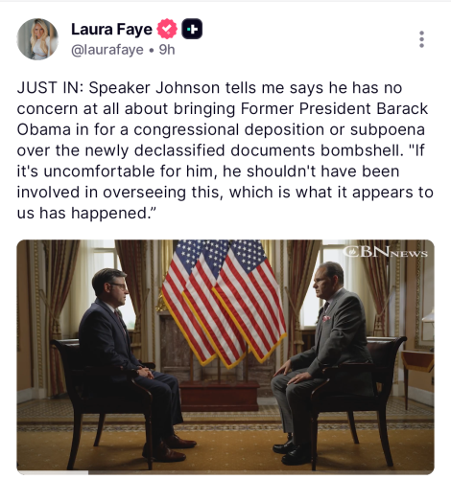The height and width of the screenshot is (479, 451).
Task: Open the @laurafaye handle link
Action: 107,50
